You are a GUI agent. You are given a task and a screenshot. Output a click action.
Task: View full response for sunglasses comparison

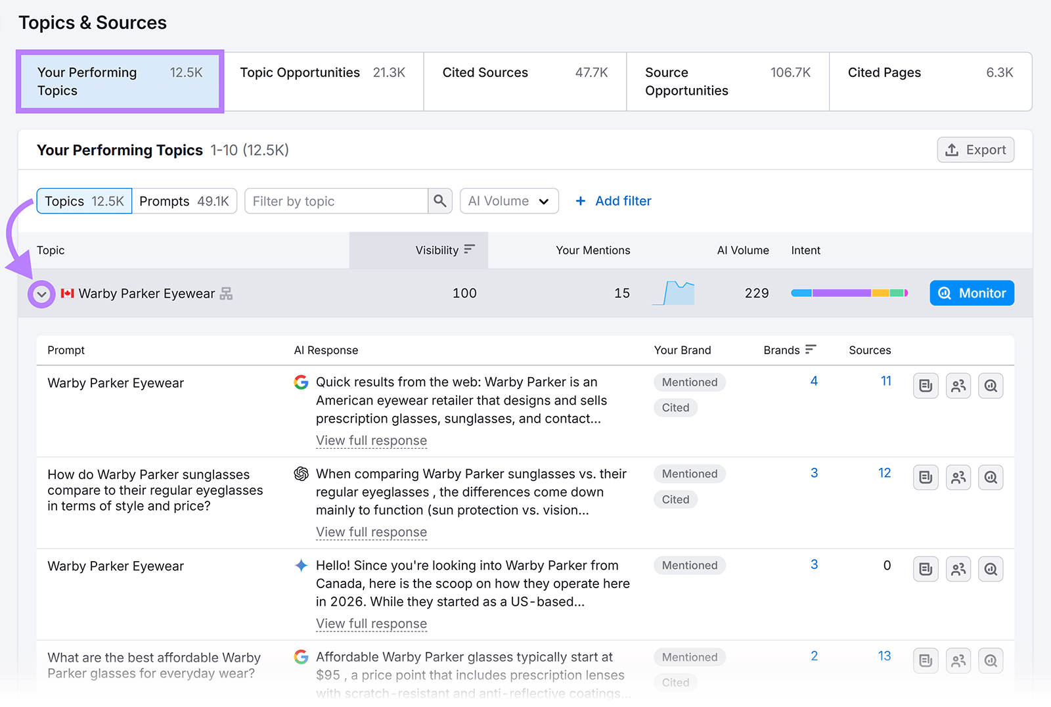click(371, 532)
